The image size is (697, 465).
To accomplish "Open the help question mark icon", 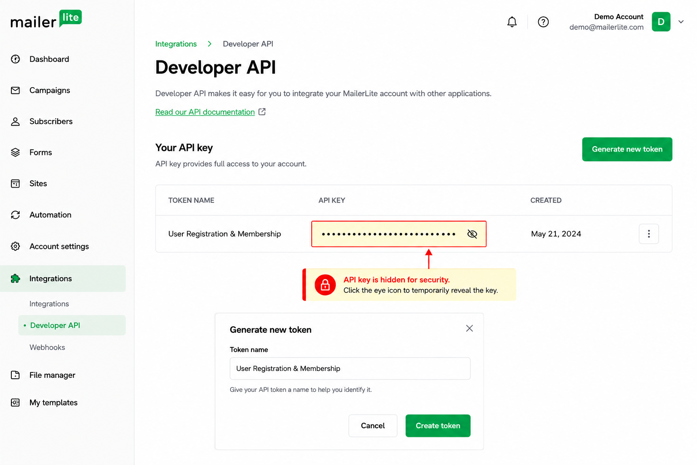I will 543,22.
